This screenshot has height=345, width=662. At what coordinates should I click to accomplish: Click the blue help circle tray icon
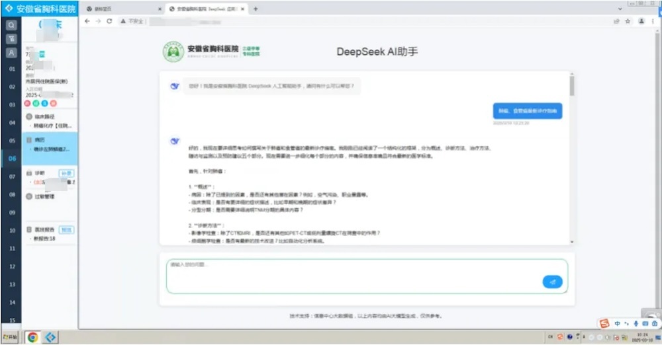click(569, 336)
